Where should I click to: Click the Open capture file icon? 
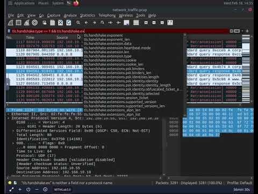click(x=45, y=23)
